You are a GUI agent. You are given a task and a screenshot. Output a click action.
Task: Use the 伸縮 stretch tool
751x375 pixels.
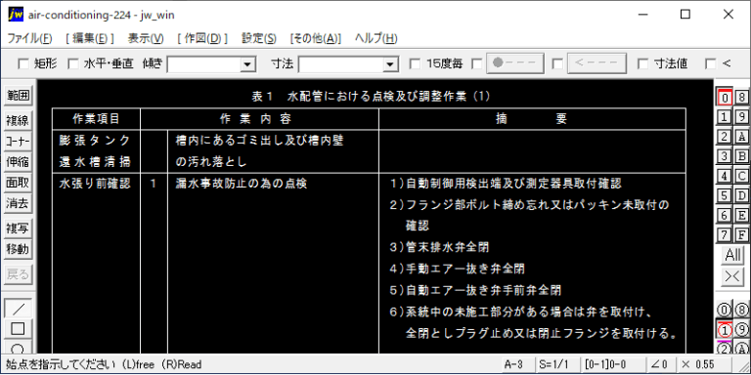pyautogui.click(x=19, y=162)
